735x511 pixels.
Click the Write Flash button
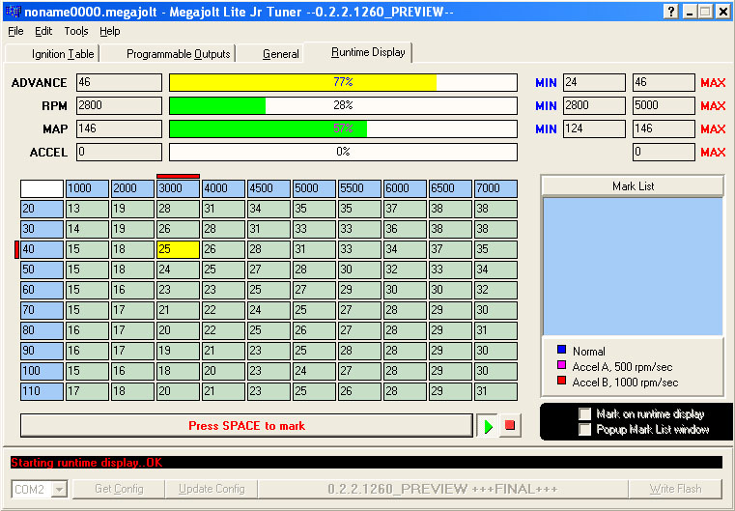(675, 489)
